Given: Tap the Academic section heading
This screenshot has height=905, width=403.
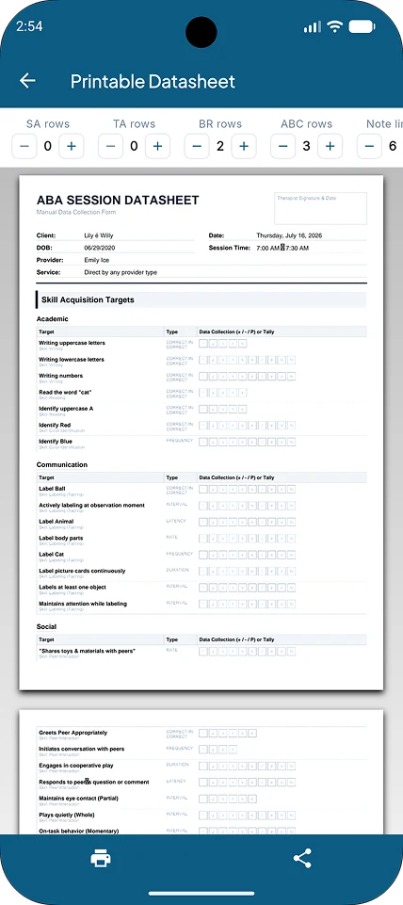Looking at the screenshot, I should coord(52,319).
